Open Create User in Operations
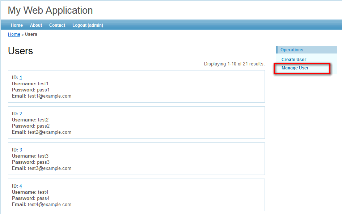The image size is (342, 214). pos(294,60)
